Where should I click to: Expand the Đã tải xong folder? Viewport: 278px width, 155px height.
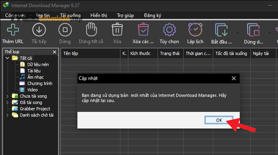click(7, 103)
